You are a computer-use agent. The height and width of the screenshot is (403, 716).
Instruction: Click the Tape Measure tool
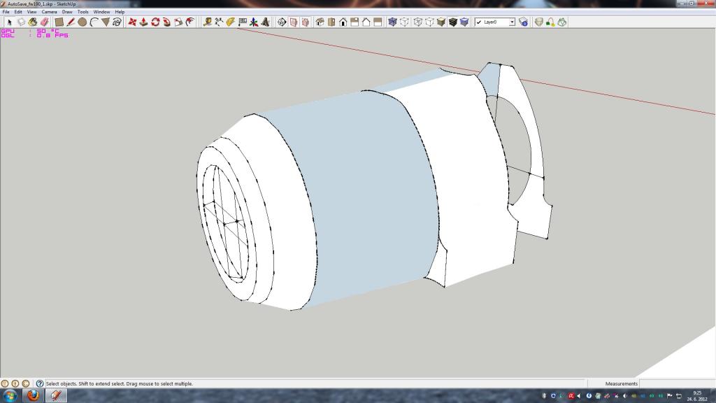pos(207,22)
